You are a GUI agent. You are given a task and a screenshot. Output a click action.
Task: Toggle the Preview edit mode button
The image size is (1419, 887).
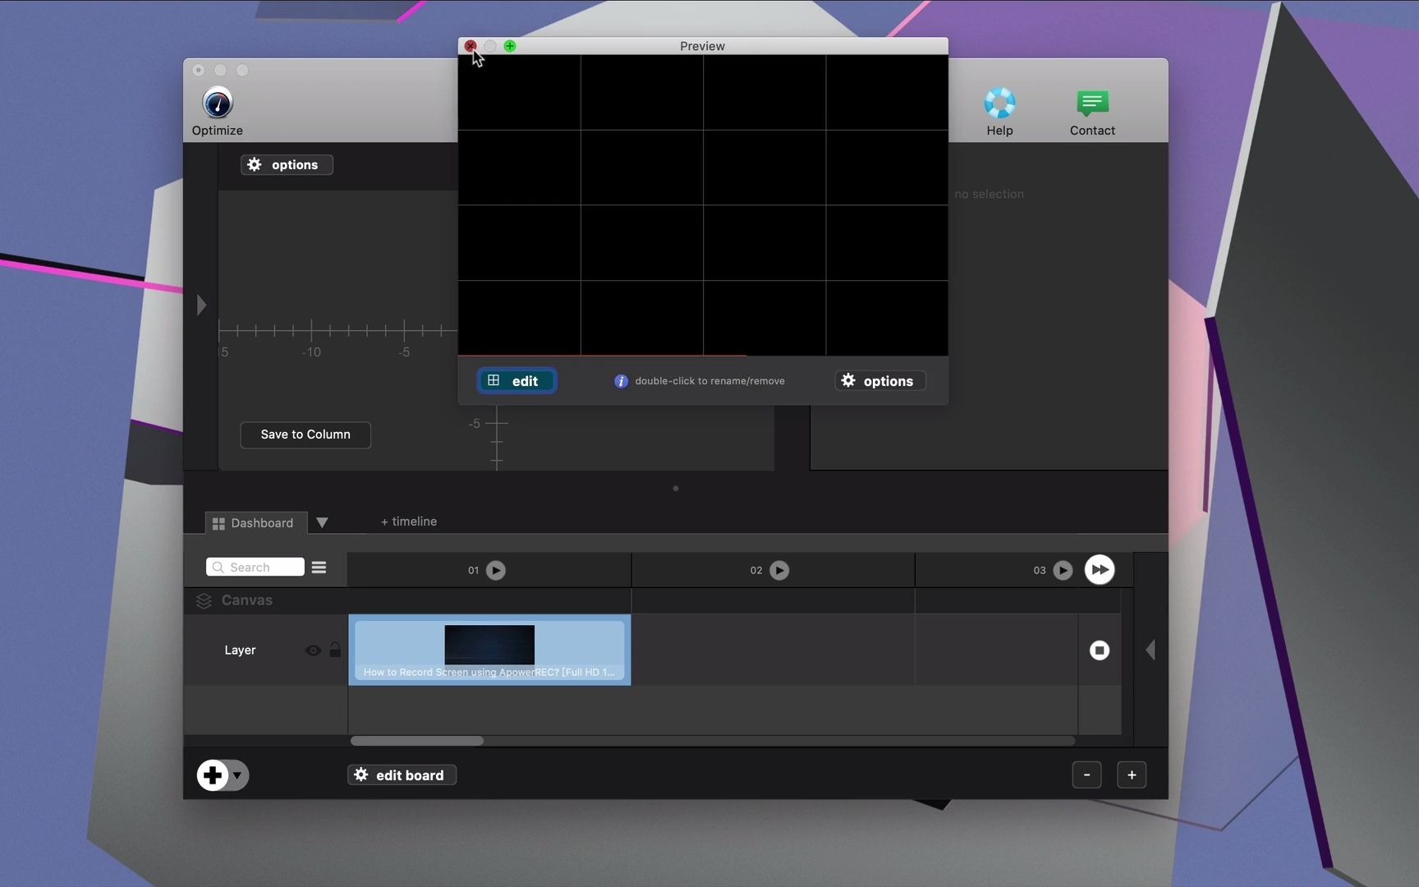pyautogui.click(x=517, y=381)
